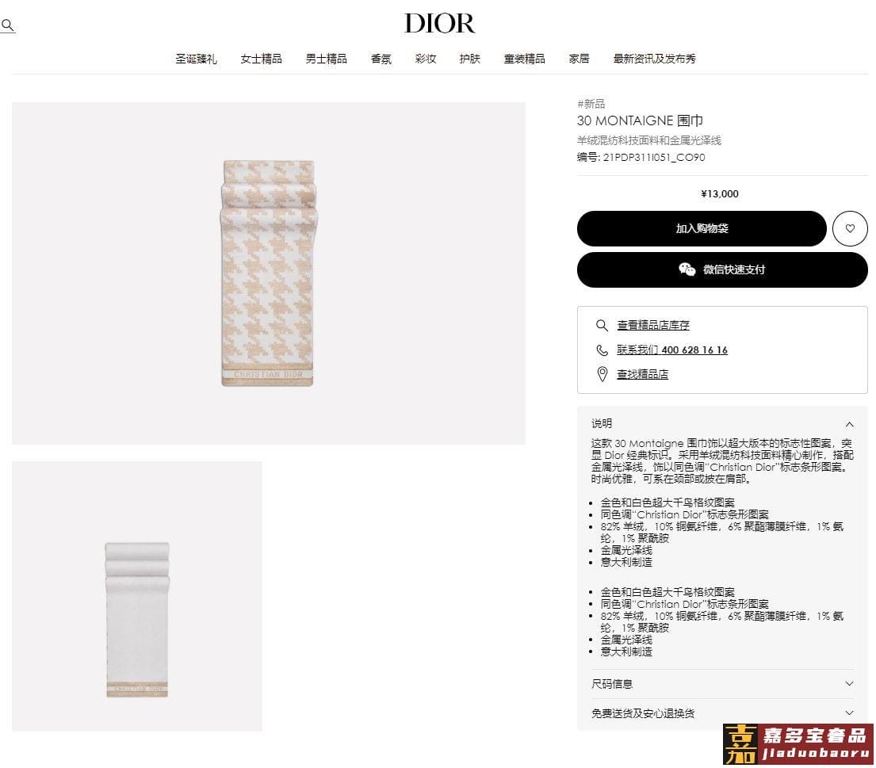Expand the 尺码信息 size information section
This screenshot has height=768, width=876.
[721, 684]
